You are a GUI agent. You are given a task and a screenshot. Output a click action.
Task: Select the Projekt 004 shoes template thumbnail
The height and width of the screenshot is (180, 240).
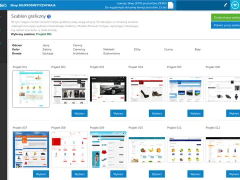(147, 89)
